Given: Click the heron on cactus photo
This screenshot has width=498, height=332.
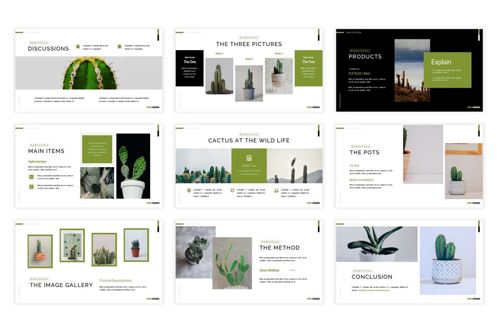Looking at the screenshot, I should (x=295, y=166).
